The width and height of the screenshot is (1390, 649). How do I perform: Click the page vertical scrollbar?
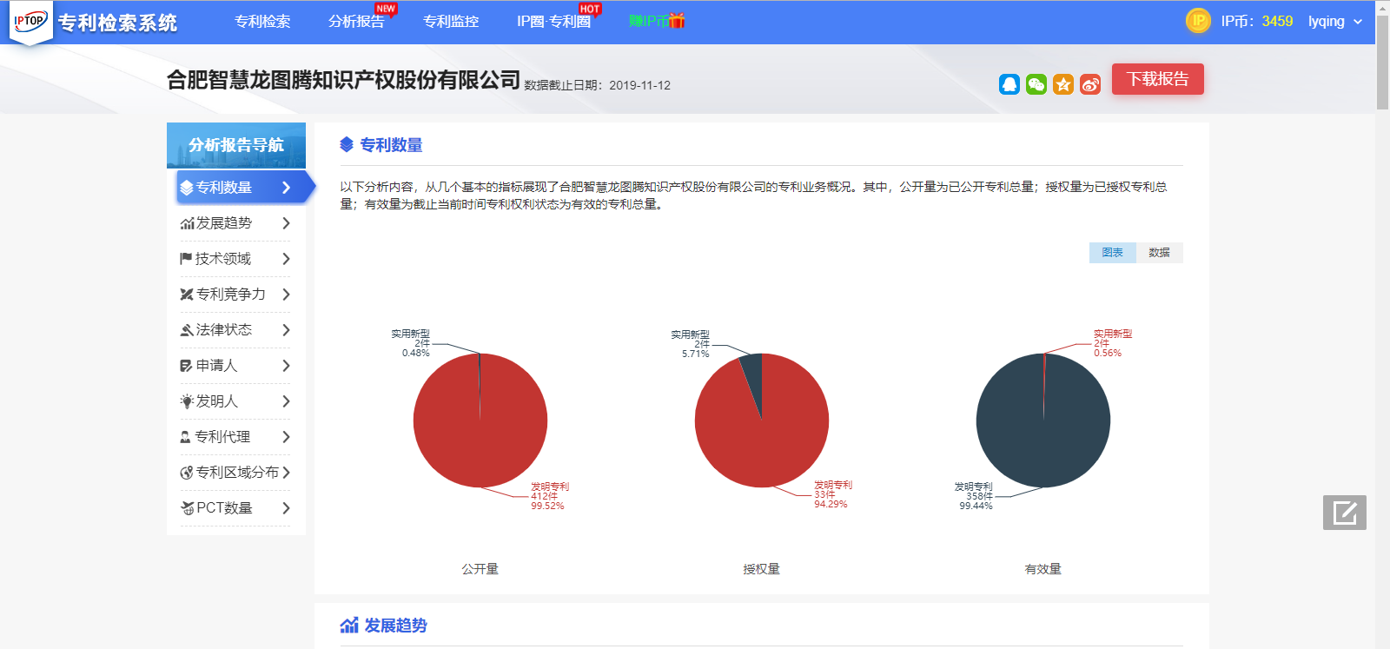[1382, 61]
